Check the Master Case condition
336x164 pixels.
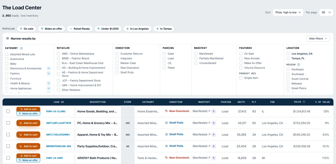tap(117, 63)
